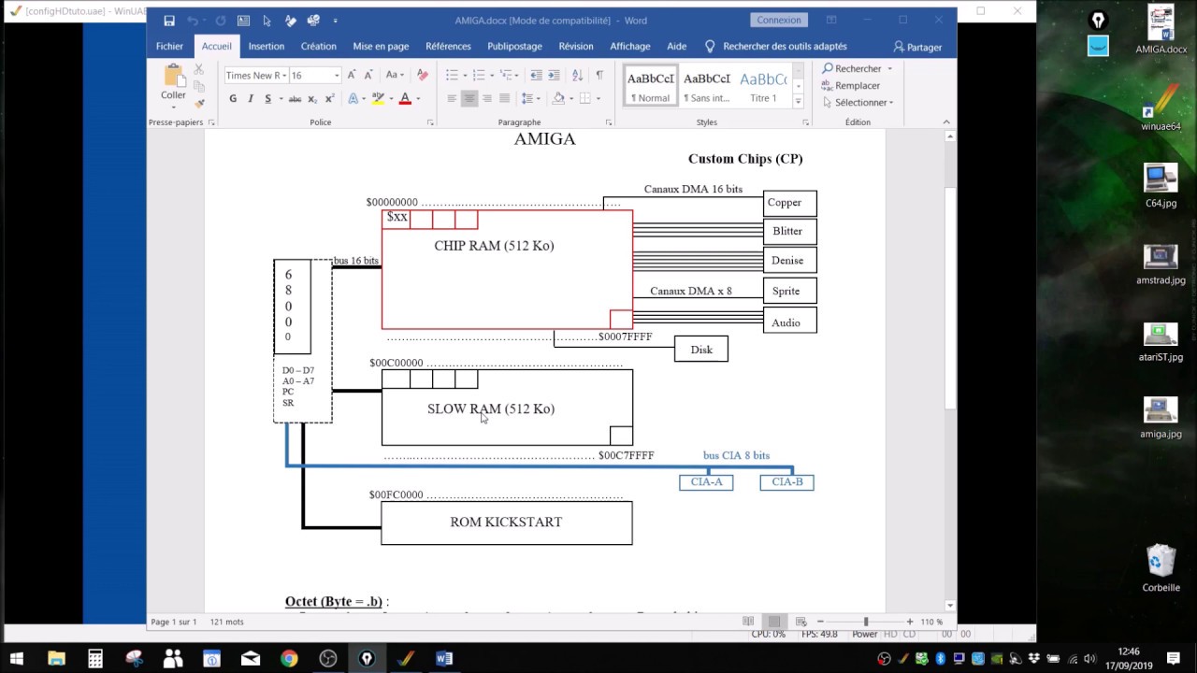Increase font size with the larger A icon
The width and height of the screenshot is (1197, 673).
tap(352, 75)
